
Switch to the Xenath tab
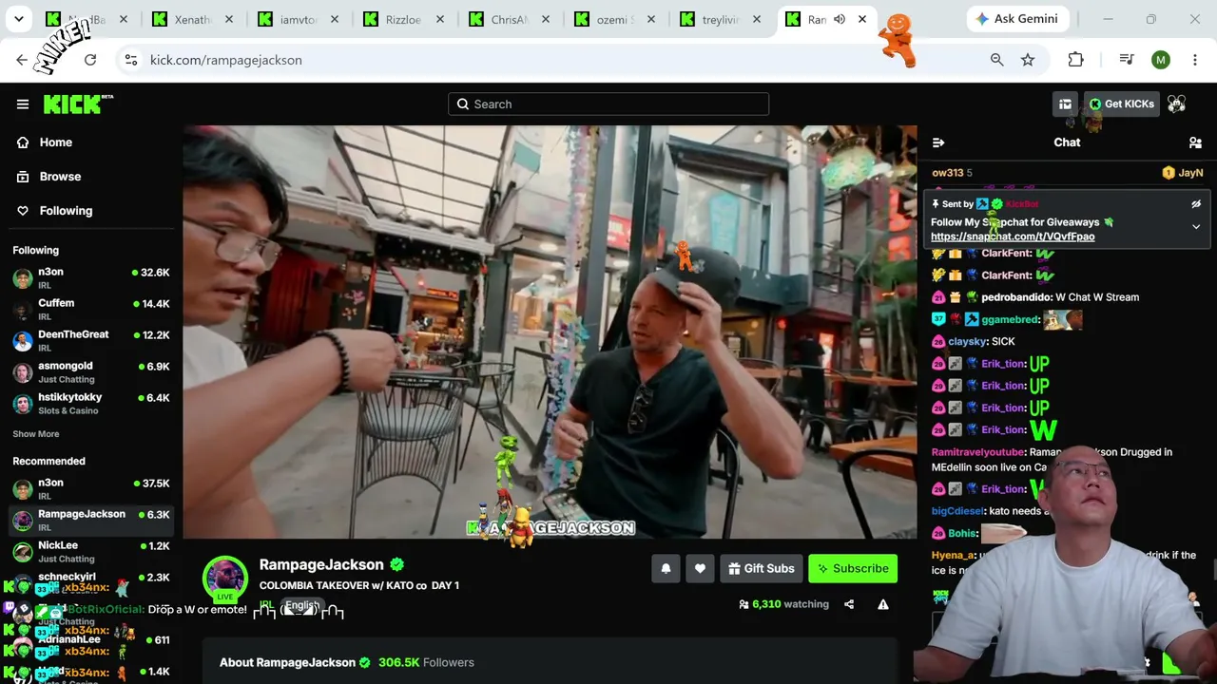[193, 19]
